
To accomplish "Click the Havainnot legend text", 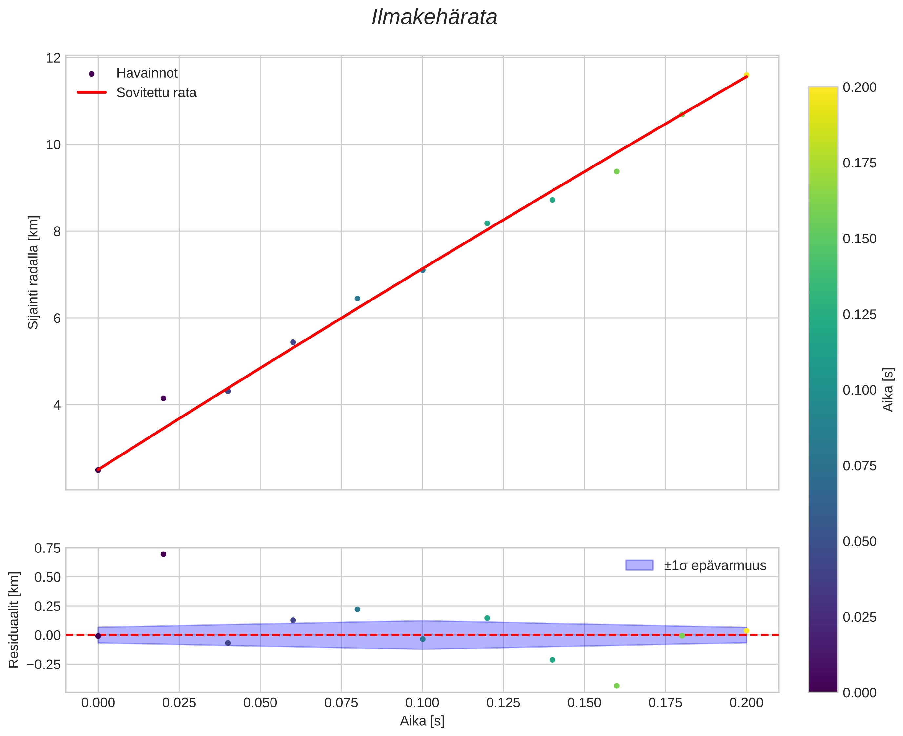I will pos(147,73).
